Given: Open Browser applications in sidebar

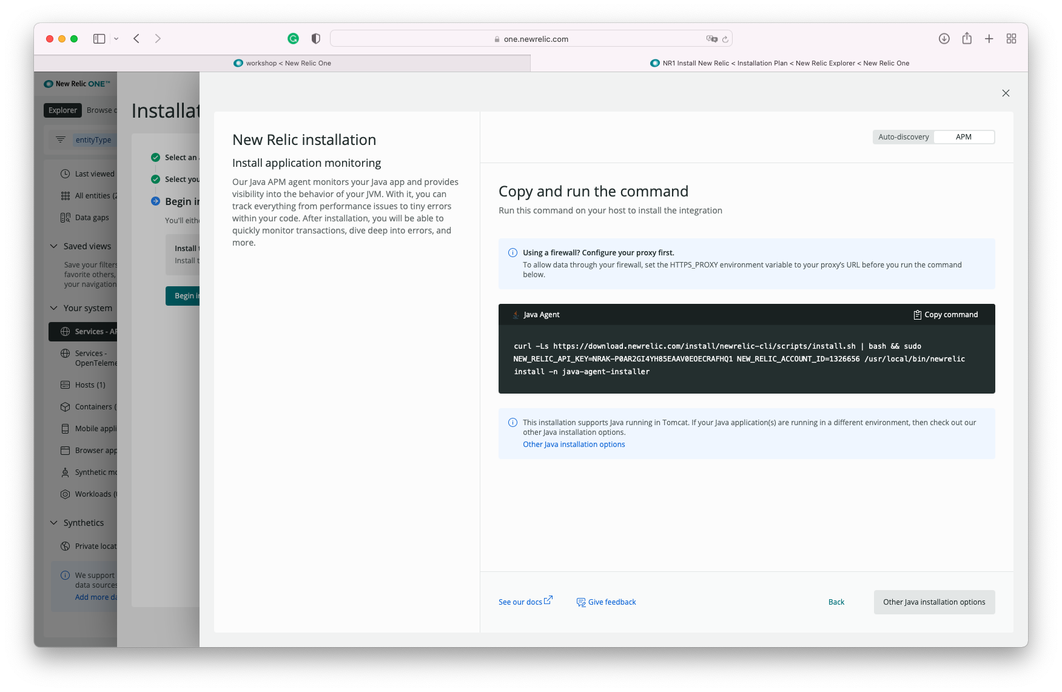Looking at the screenshot, I should point(89,451).
